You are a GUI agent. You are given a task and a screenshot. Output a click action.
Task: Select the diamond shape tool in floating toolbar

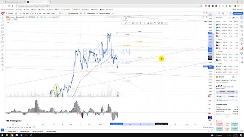coord(159,23)
